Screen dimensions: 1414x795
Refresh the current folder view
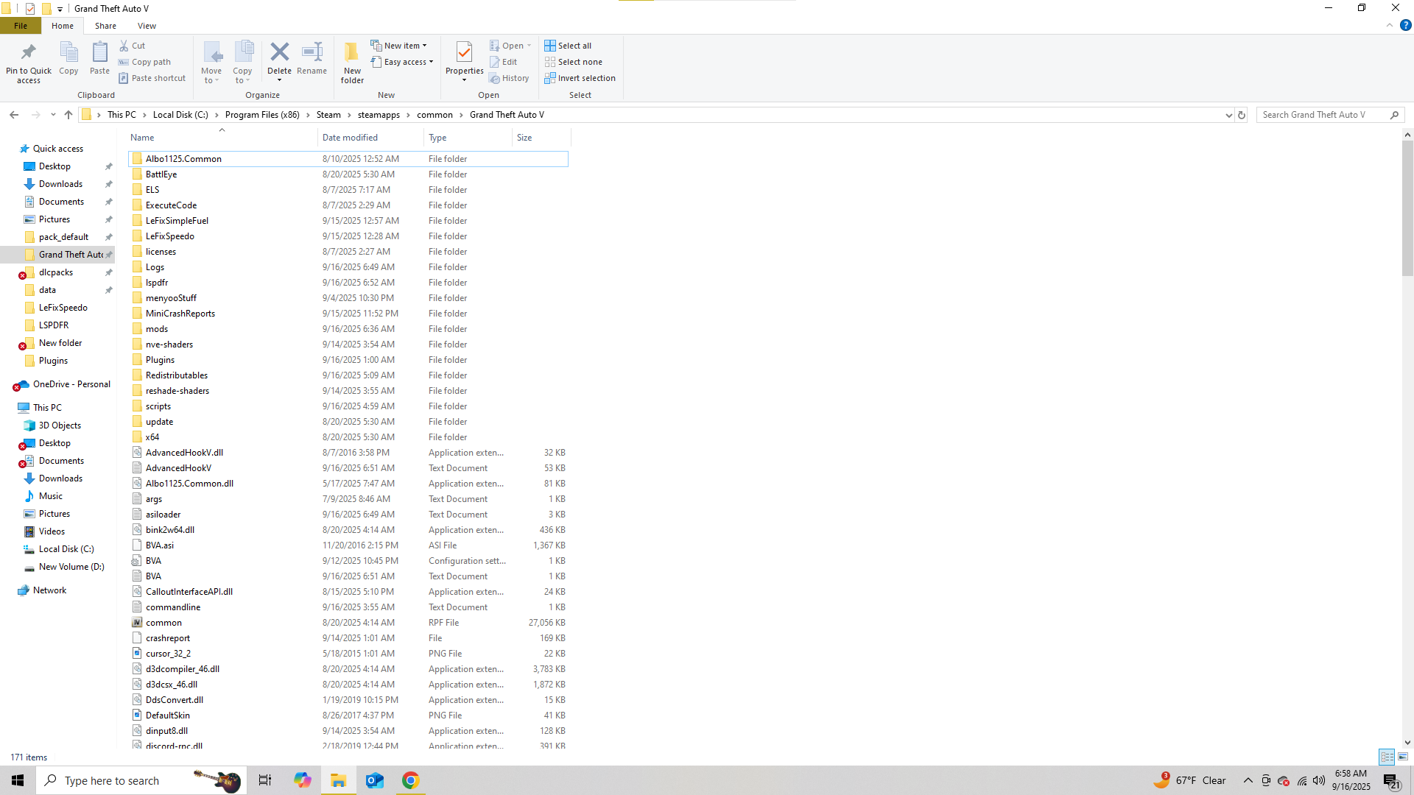pos(1242,115)
